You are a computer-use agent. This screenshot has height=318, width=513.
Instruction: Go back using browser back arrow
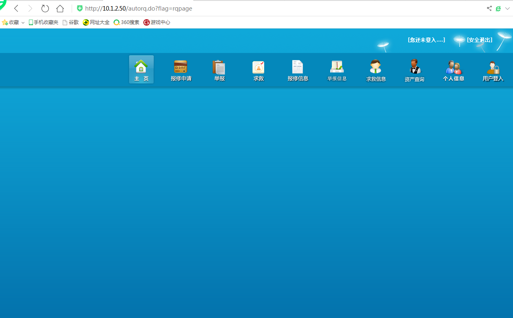pos(16,9)
